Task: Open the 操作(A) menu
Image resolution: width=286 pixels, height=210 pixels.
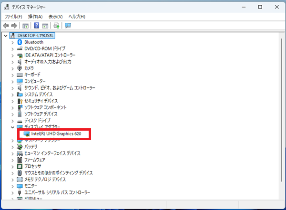Action: 35,17
